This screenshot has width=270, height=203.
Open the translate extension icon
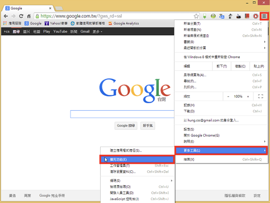(x=222, y=16)
